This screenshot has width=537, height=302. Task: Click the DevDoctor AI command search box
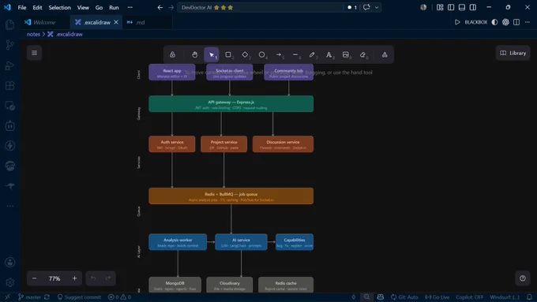click(x=261, y=8)
